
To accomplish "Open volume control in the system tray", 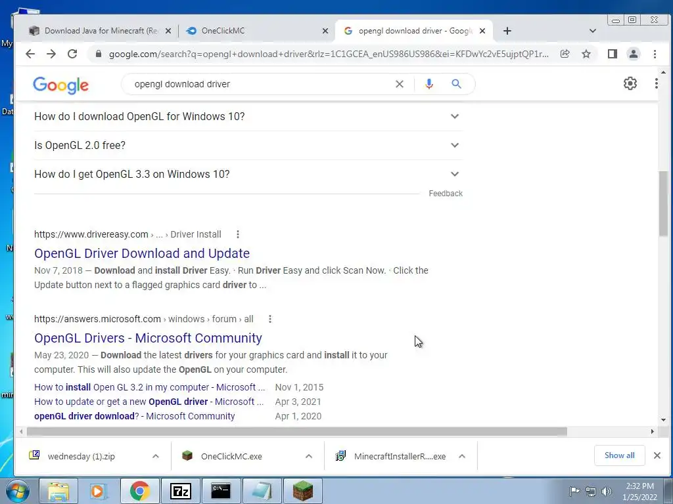I will (x=607, y=492).
